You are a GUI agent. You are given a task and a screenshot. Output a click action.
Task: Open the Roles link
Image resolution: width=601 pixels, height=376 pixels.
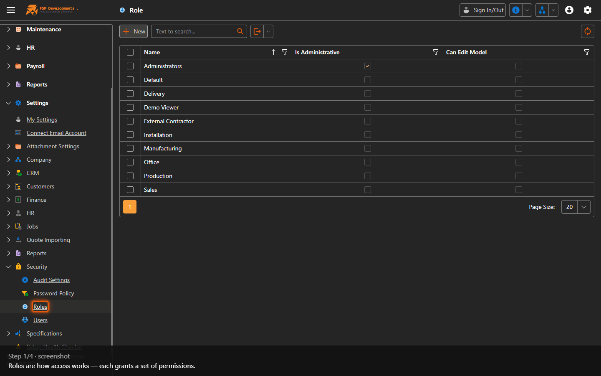pyautogui.click(x=40, y=307)
